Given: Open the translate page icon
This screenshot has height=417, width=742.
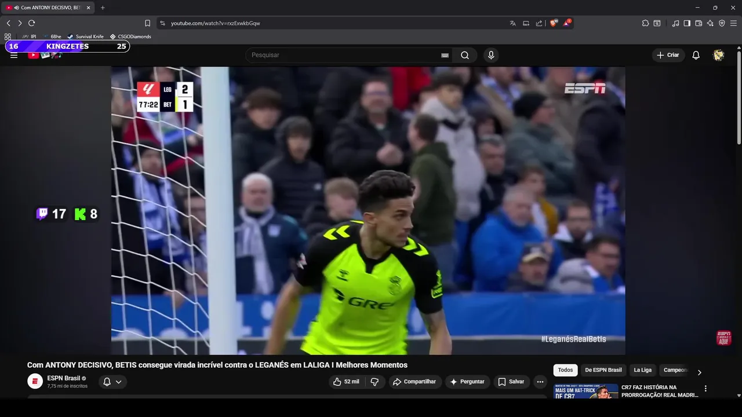Looking at the screenshot, I should [512, 23].
